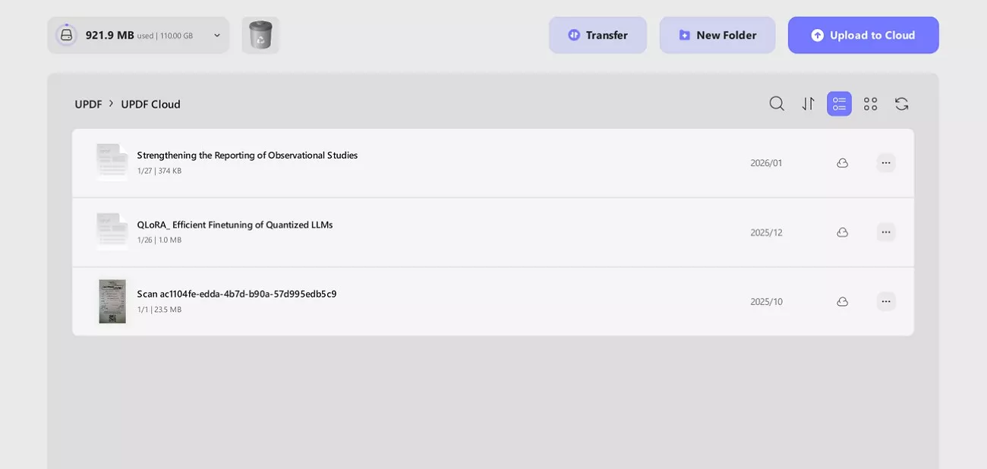
Task: Refresh the UPDF Cloud file list
Action: tap(901, 104)
